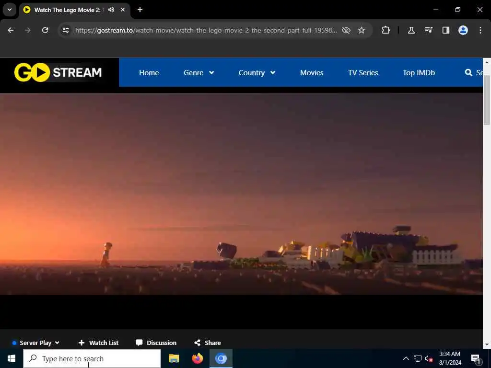Viewport: 491px width, 368px height.
Task: Open the network status tray icon
Action: [x=418, y=358]
